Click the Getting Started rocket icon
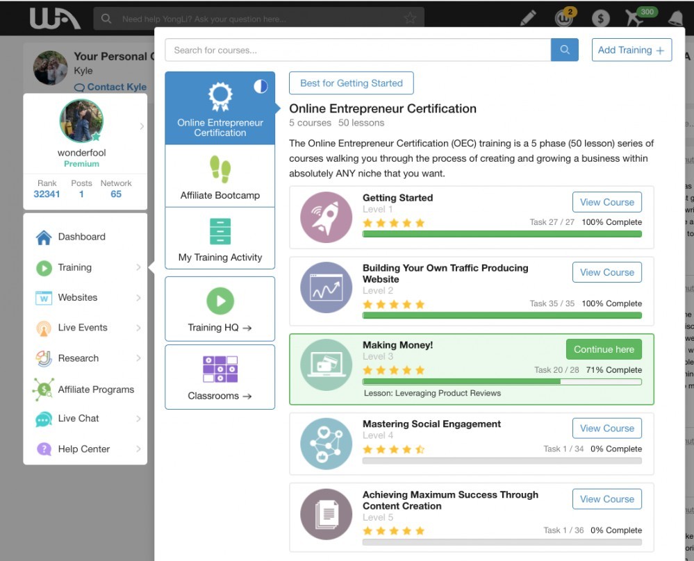 327,217
